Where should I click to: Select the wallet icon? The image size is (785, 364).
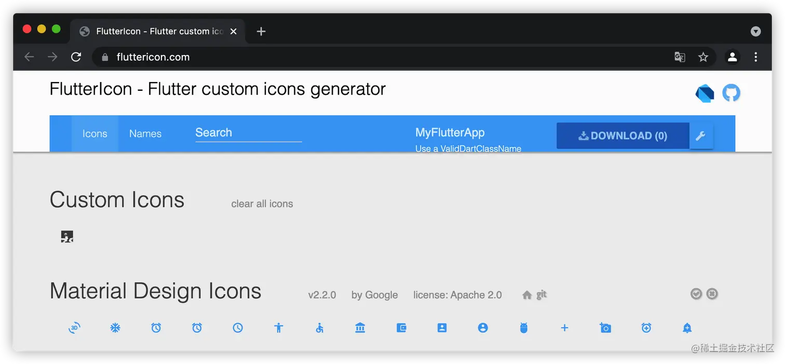coord(401,328)
